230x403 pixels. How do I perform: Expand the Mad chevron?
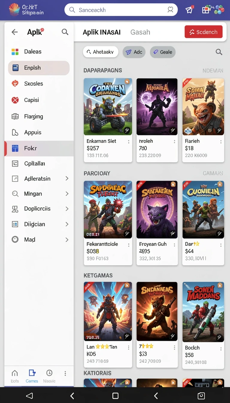(67, 240)
